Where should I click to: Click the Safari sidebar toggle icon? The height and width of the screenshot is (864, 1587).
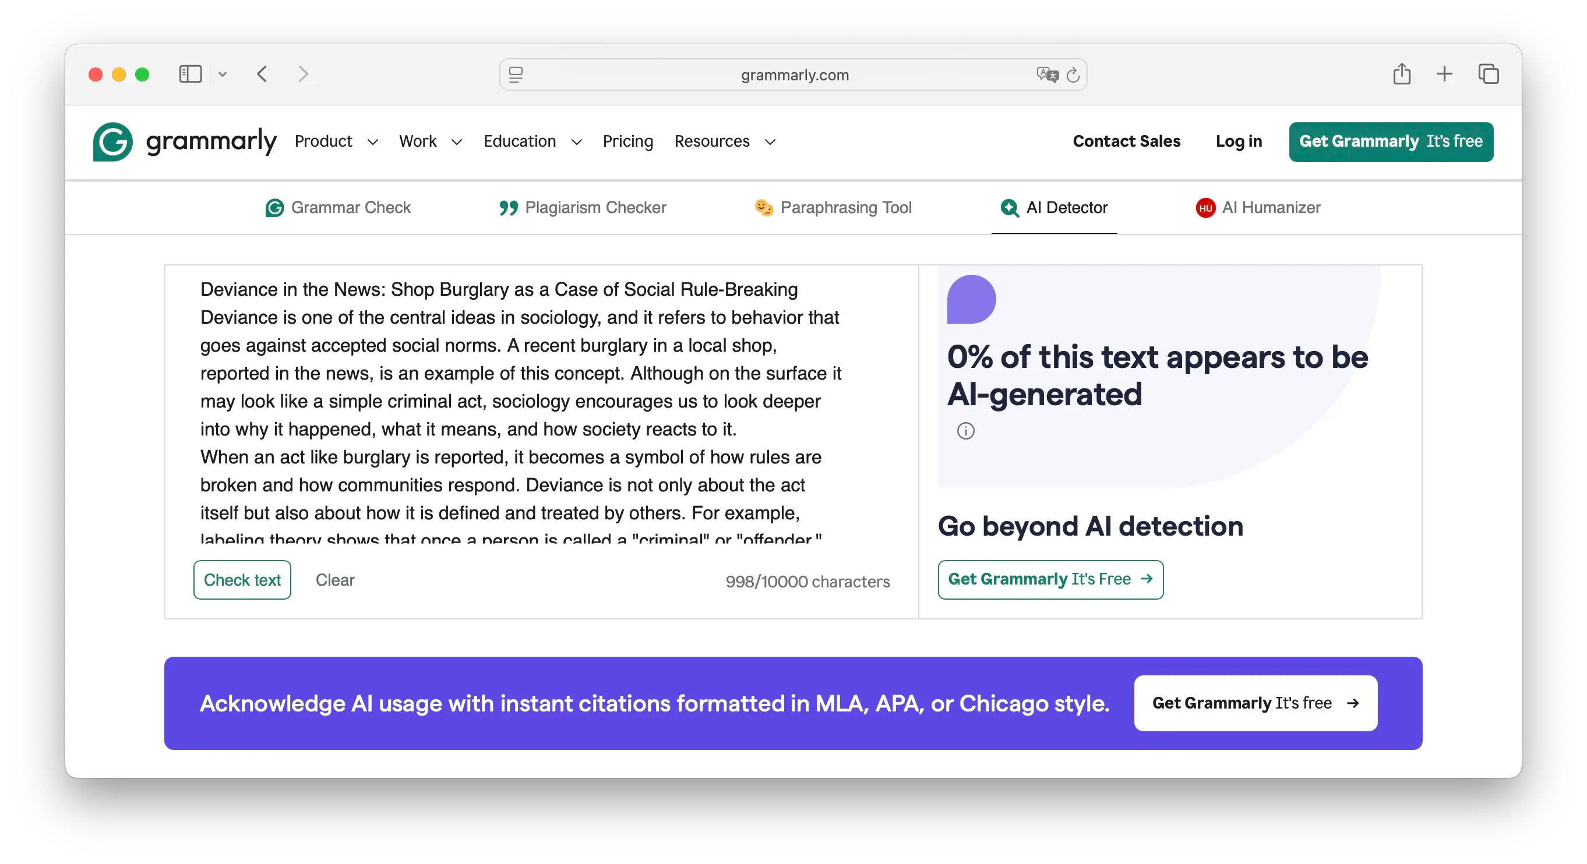(x=191, y=75)
